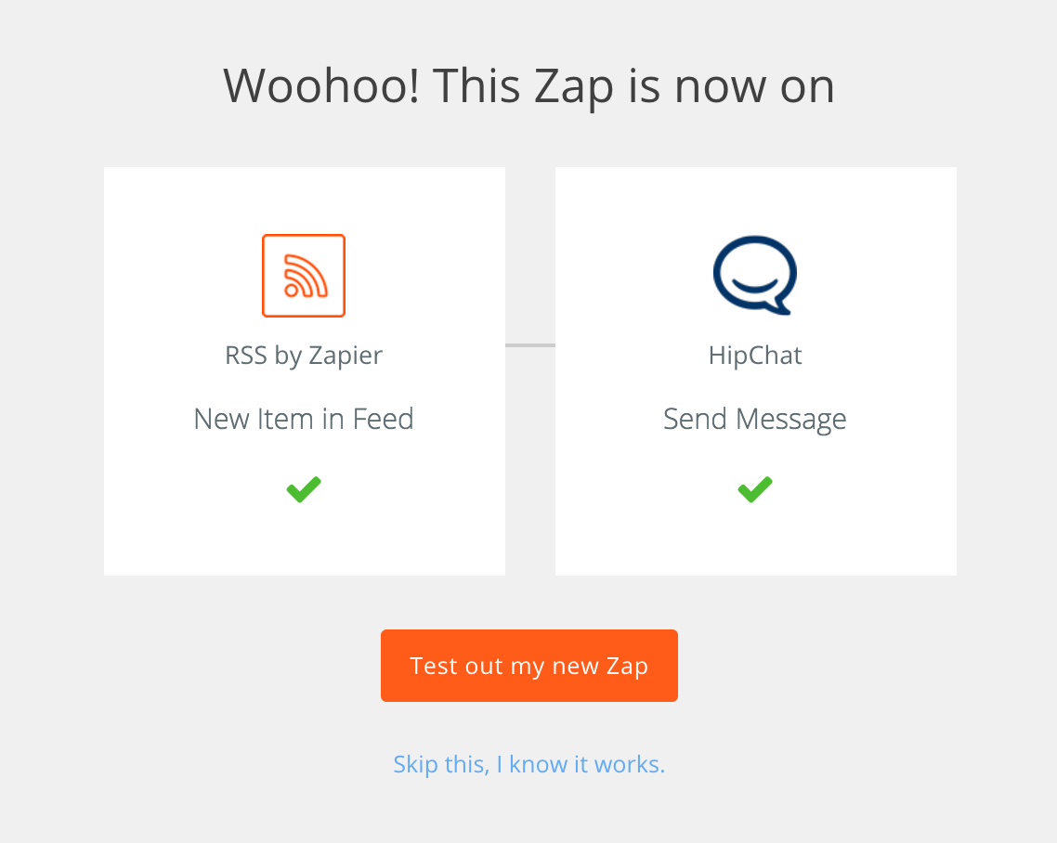Click empty card space below the RSS checkmark
The height and width of the screenshot is (843, 1057).
tap(304, 539)
